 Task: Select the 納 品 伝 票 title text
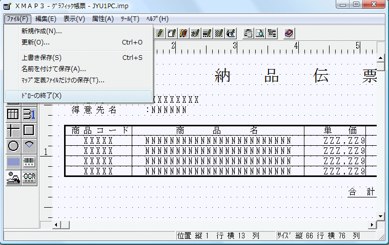pos(296,76)
